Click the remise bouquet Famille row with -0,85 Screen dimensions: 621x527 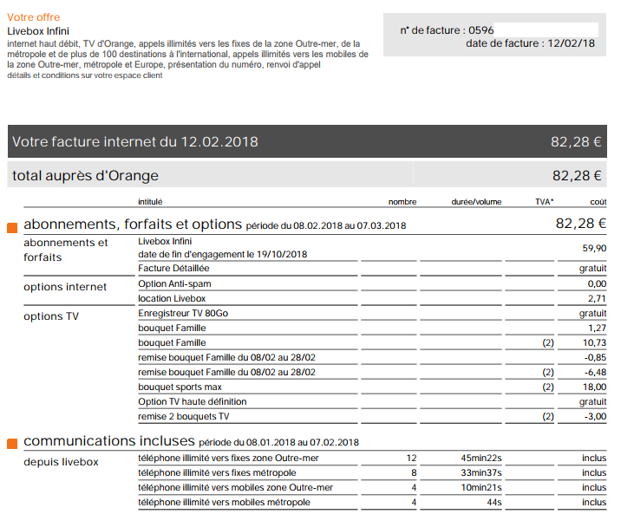tap(372, 357)
